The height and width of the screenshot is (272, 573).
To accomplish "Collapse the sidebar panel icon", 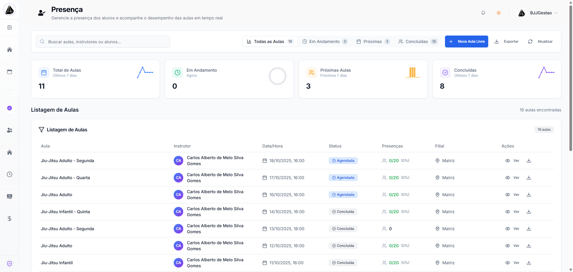I will [10, 27].
